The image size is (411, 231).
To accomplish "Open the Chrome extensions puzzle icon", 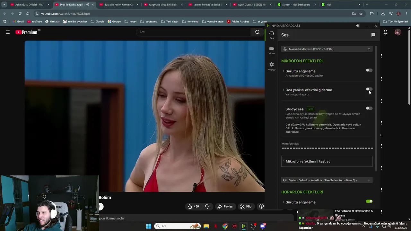I will point(372,14).
